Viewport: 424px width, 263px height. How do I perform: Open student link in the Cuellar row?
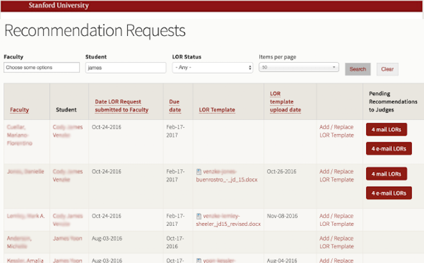coord(67,131)
